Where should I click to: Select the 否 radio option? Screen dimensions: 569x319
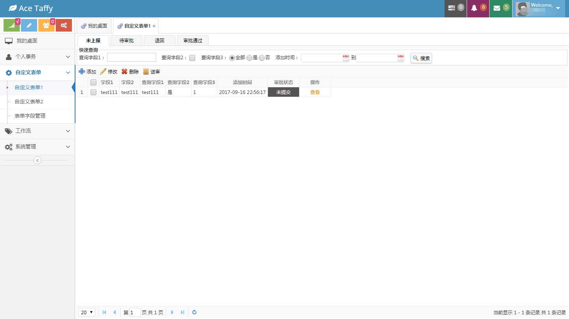[262, 58]
